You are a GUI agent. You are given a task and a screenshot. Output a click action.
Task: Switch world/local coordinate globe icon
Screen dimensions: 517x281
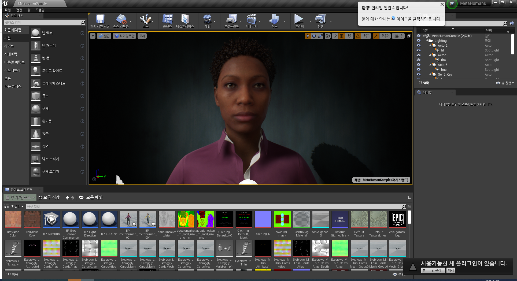328,36
